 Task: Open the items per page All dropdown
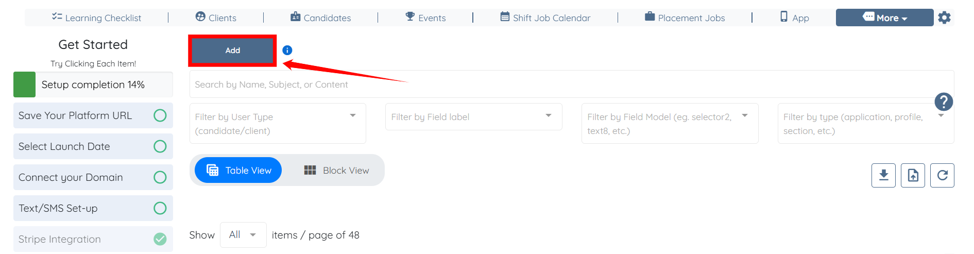click(243, 235)
